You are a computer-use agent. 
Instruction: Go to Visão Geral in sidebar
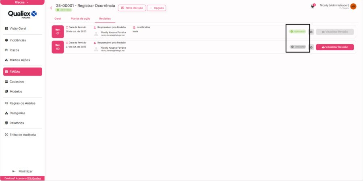click(18, 29)
